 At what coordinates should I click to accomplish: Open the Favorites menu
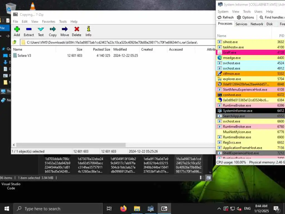coord(48,21)
